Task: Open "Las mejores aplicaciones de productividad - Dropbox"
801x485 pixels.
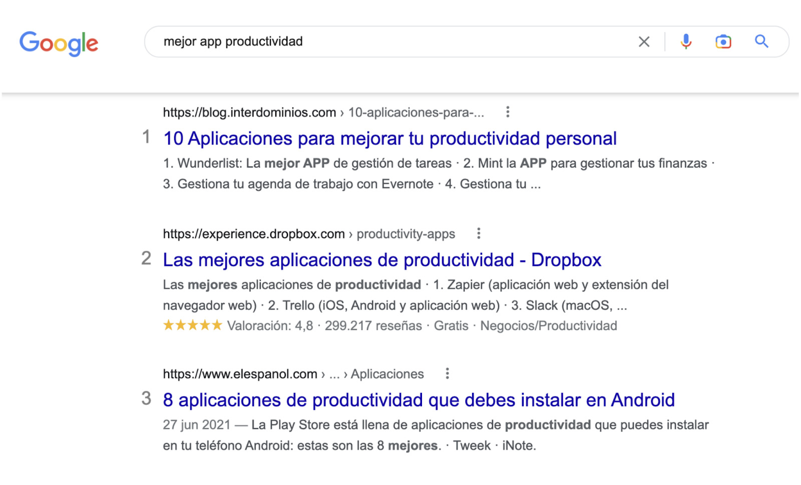Action: [x=382, y=260]
